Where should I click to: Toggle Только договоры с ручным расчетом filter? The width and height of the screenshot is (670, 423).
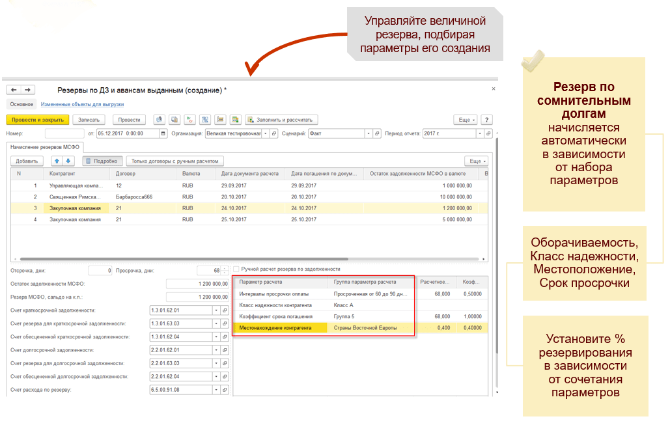[176, 161]
